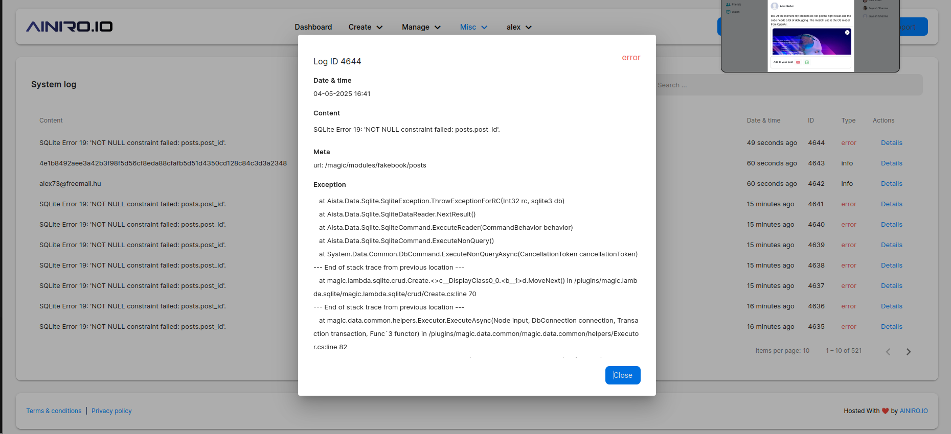The width and height of the screenshot is (951, 434).
Task: Close the Log ID 4644 dialog
Action: click(x=623, y=375)
